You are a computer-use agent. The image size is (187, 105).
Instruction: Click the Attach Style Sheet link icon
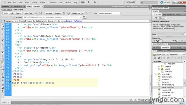click(174, 41)
